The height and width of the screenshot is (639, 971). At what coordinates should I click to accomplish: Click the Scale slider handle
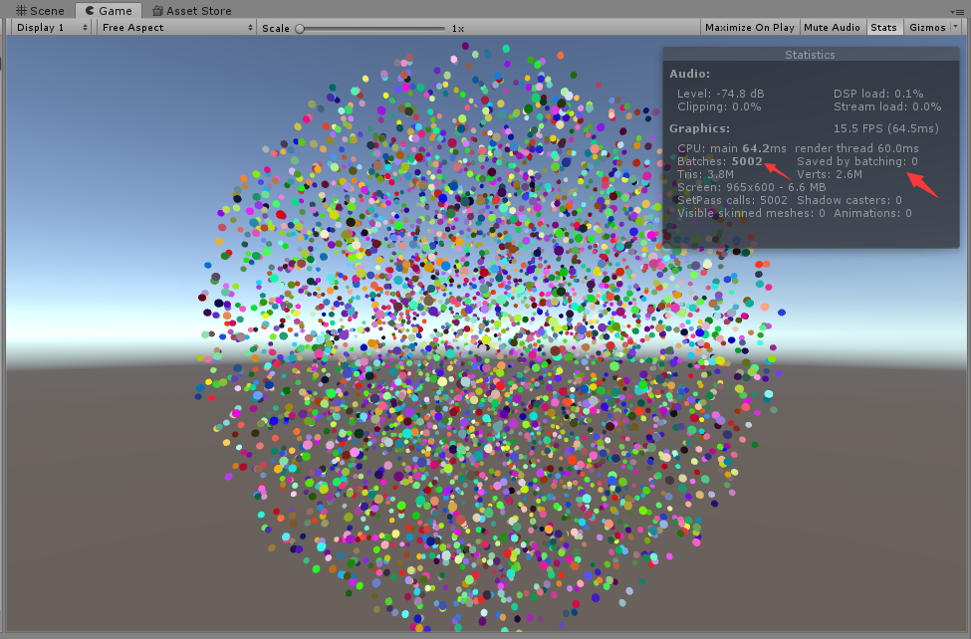click(x=300, y=29)
